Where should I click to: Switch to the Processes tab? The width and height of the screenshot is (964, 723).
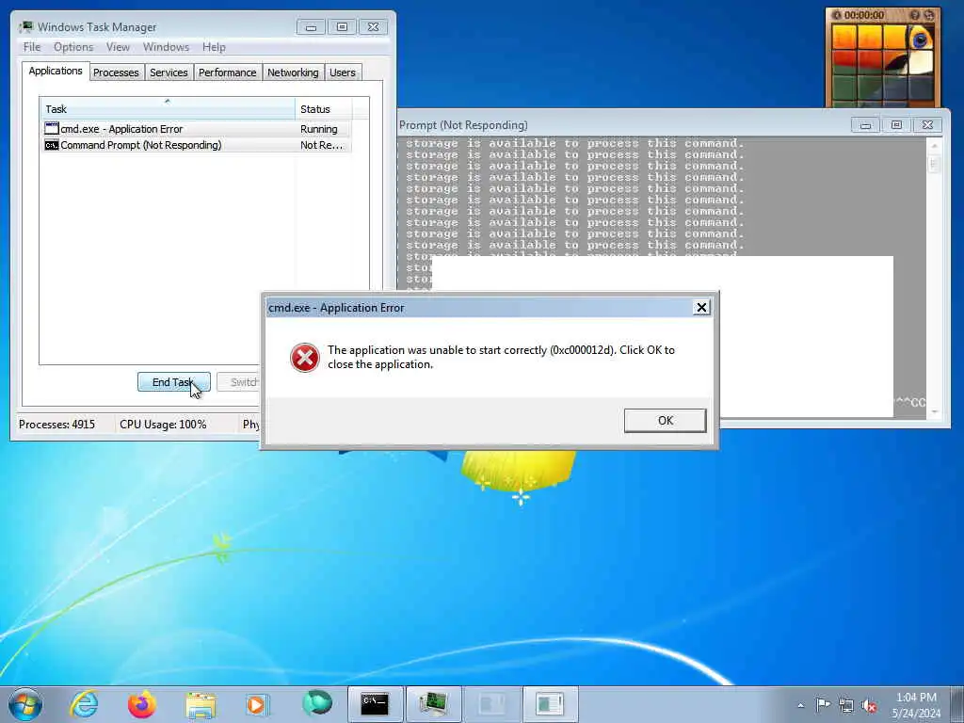coord(116,72)
